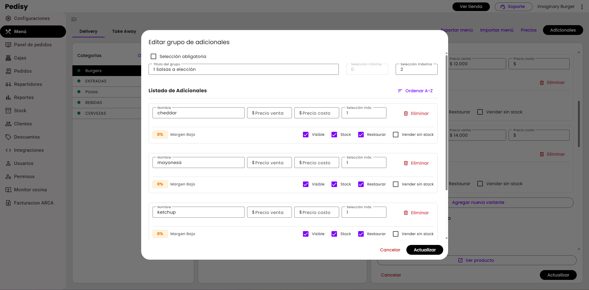Open the three-dot overflow menu
The image size is (589, 290).
point(582,6)
